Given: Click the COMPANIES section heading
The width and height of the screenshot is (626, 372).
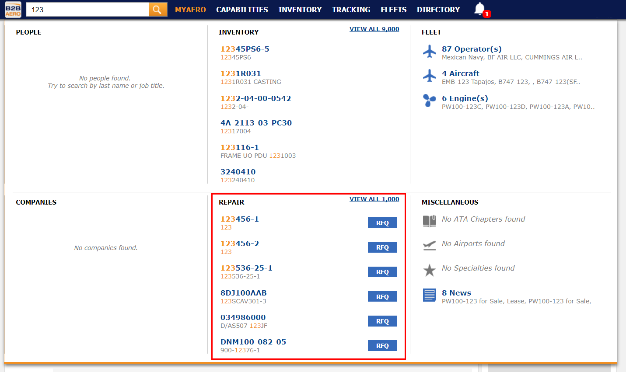Looking at the screenshot, I should click(36, 202).
